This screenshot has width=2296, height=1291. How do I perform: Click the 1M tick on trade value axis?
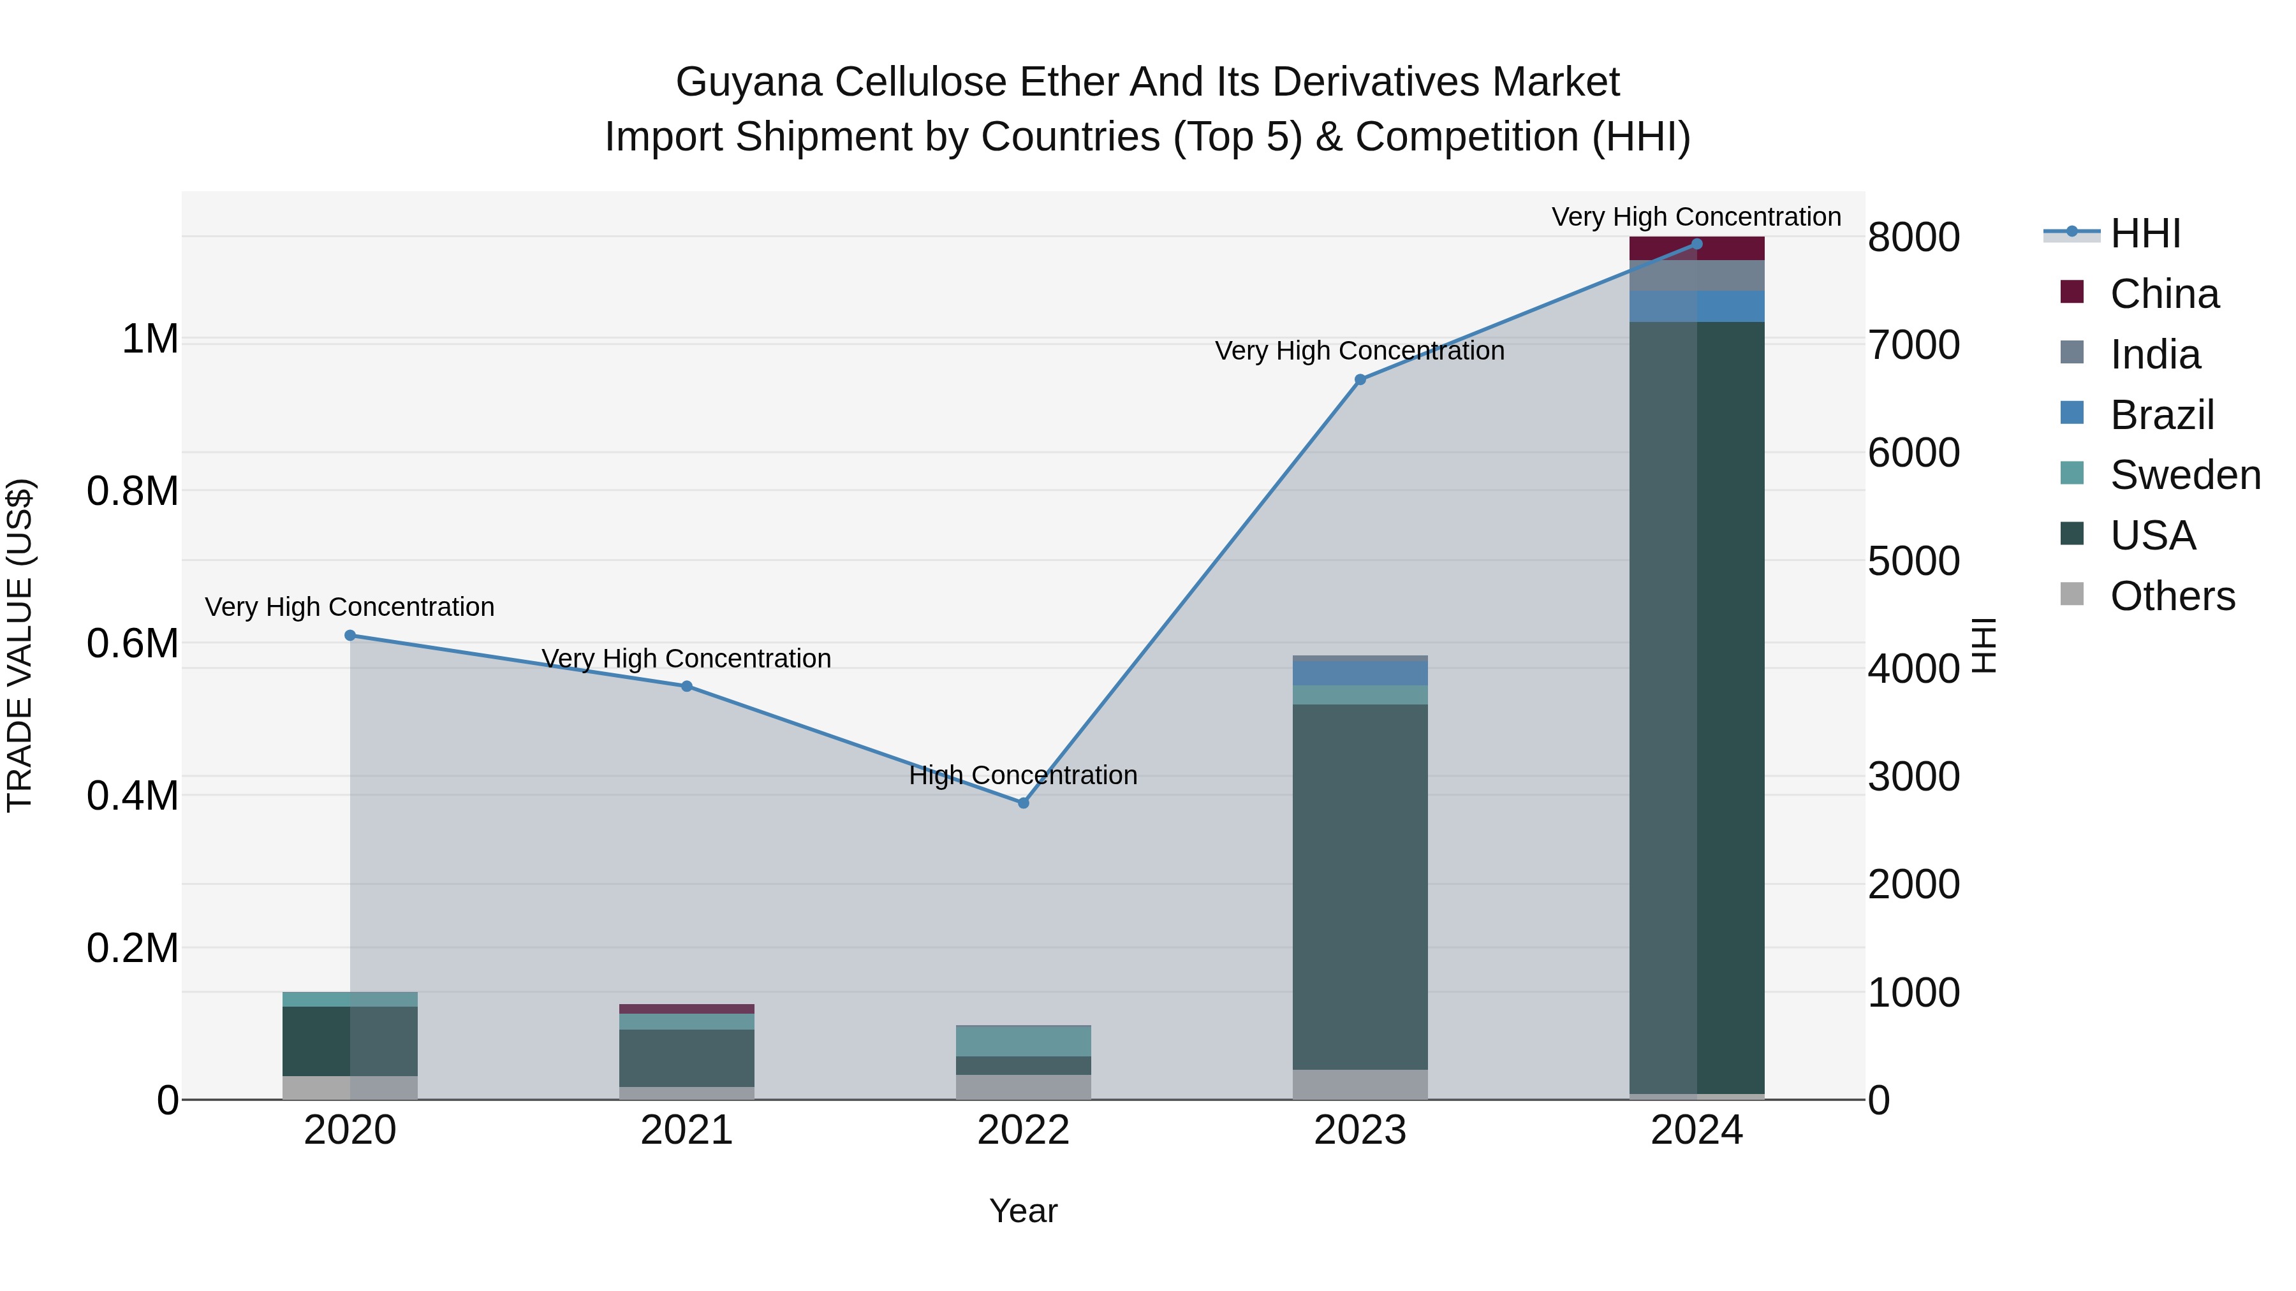coord(150,339)
